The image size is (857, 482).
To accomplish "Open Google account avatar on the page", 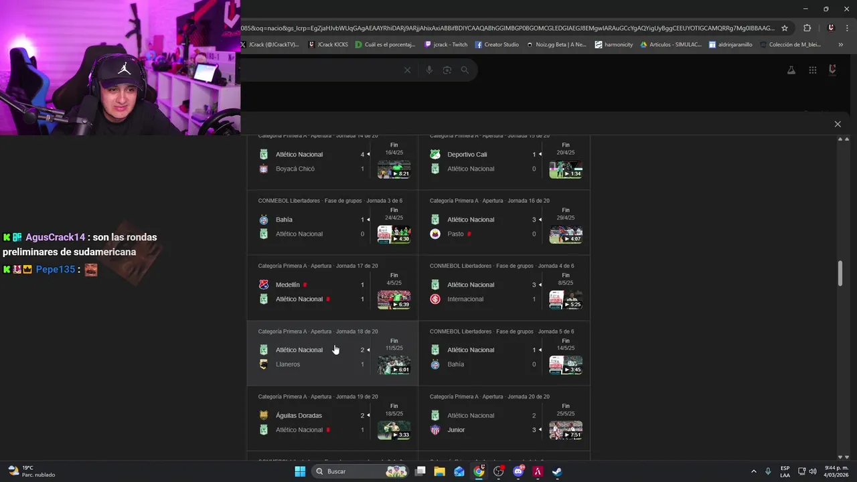I will (x=833, y=70).
